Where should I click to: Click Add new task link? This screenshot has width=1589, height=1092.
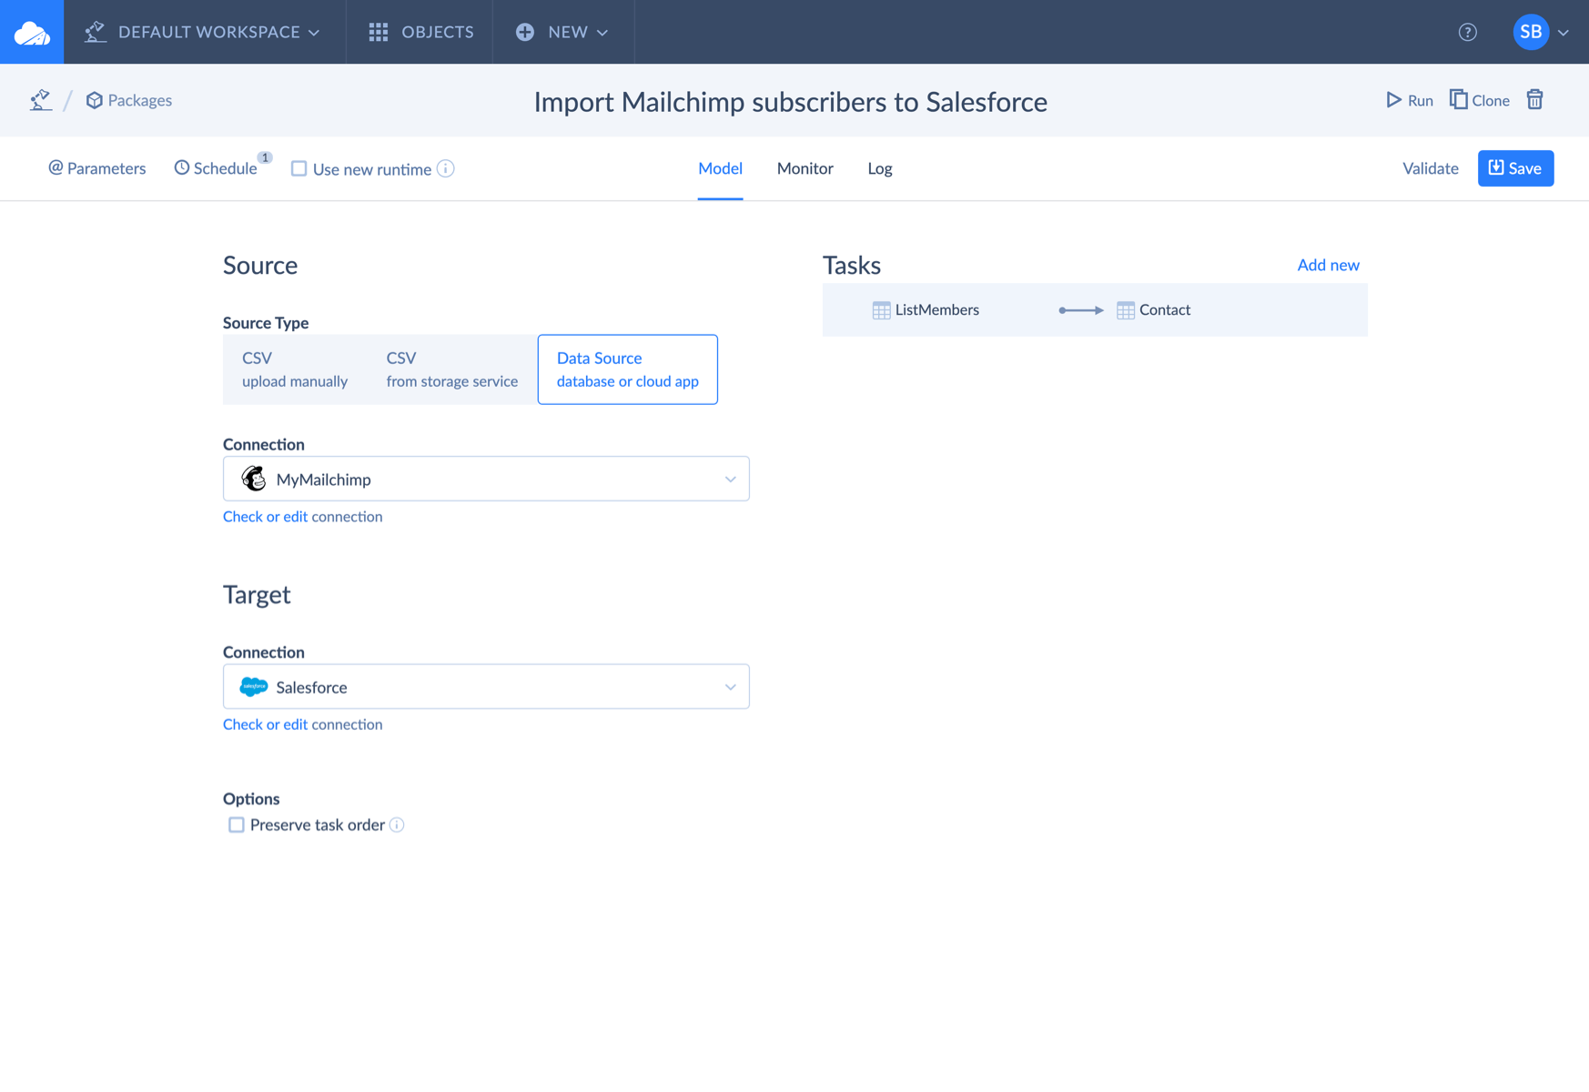pos(1328,265)
